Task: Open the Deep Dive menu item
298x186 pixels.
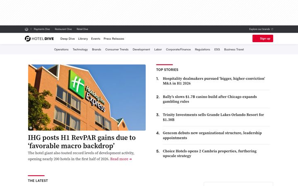Action: coord(67,39)
